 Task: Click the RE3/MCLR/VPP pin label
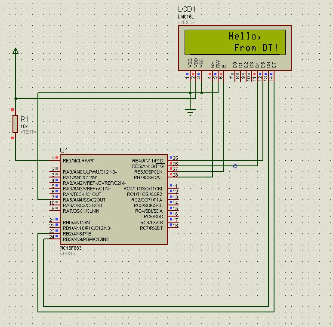coord(78,161)
